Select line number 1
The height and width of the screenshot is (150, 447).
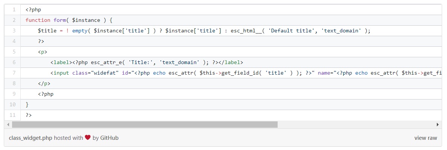point(13,10)
